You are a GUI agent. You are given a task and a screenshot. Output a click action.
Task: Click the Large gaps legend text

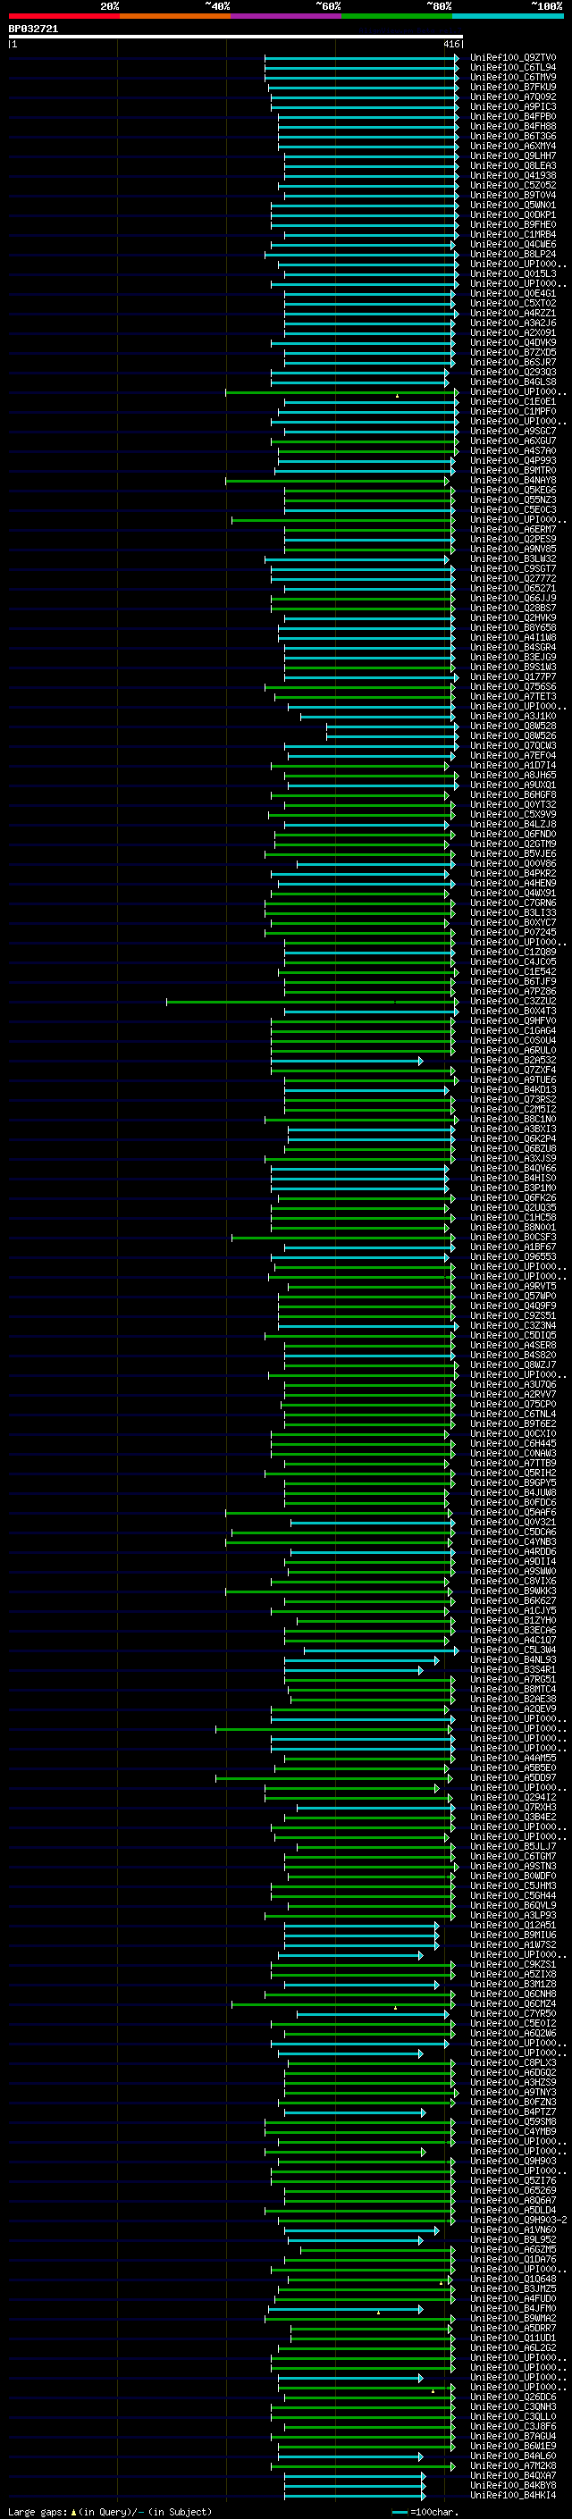110,2511
